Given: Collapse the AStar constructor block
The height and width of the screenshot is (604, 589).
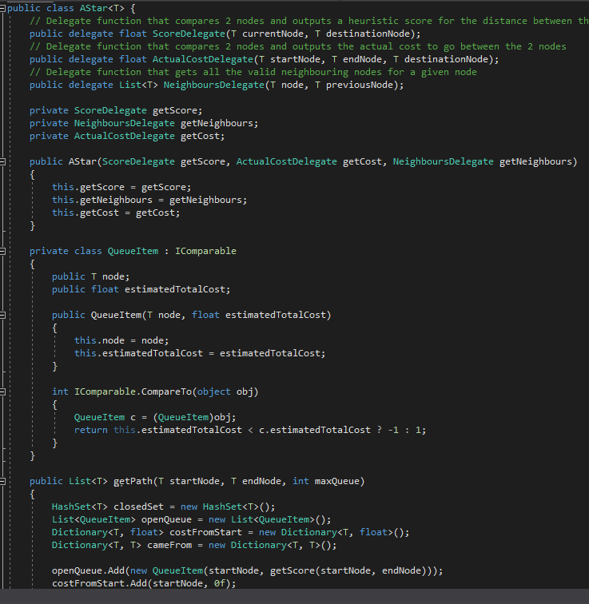Looking at the screenshot, I should [2, 161].
